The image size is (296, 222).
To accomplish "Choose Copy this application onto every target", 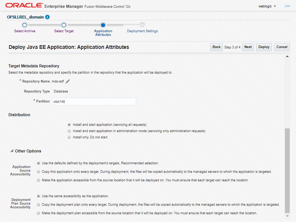I will [x=38, y=172].
